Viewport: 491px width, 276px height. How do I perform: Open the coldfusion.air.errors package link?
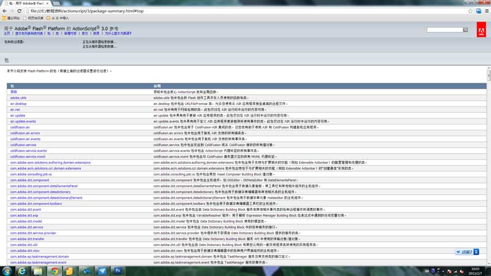25,133
